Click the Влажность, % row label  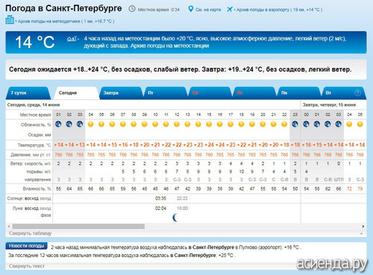tap(37, 189)
